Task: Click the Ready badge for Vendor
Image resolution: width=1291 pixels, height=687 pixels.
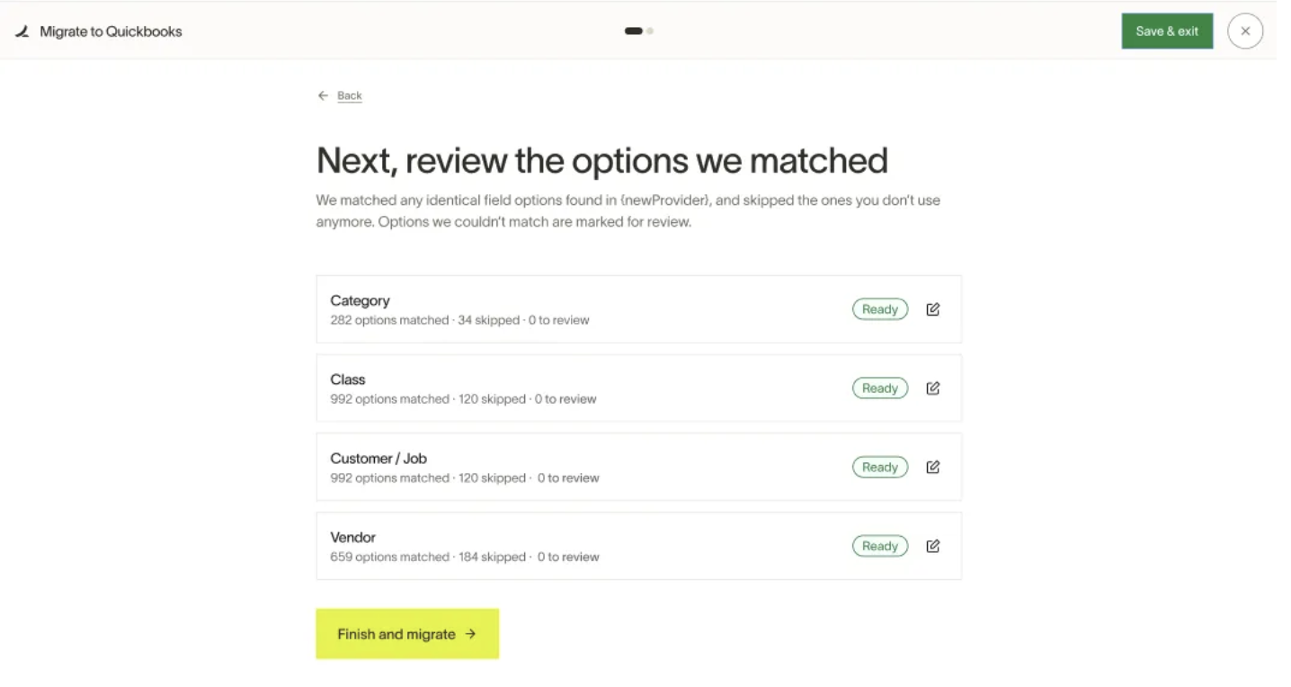Action: coord(880,546)
